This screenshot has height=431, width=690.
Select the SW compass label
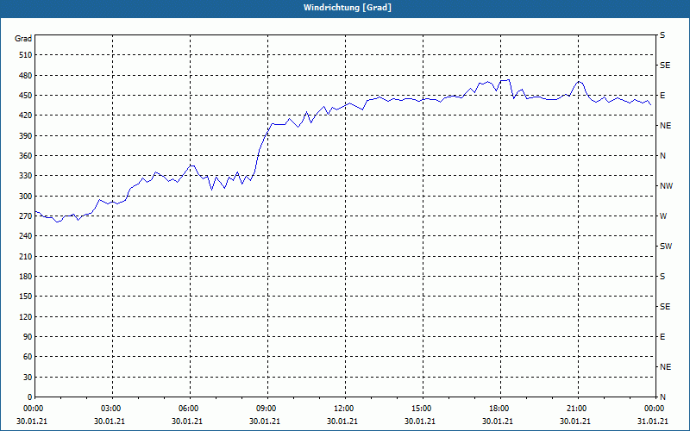[x=666, y=247]
